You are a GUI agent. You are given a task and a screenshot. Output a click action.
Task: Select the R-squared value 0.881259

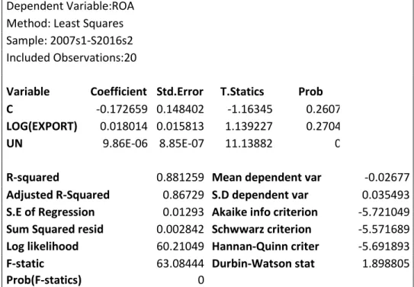tap(180, 177)
